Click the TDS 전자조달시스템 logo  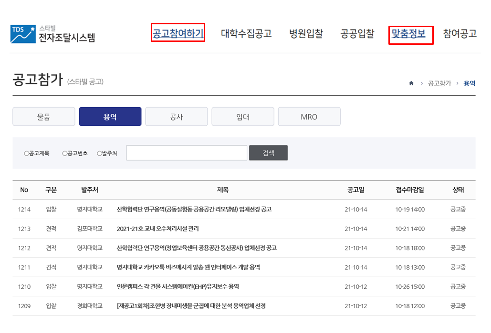(x=52, y=34)
